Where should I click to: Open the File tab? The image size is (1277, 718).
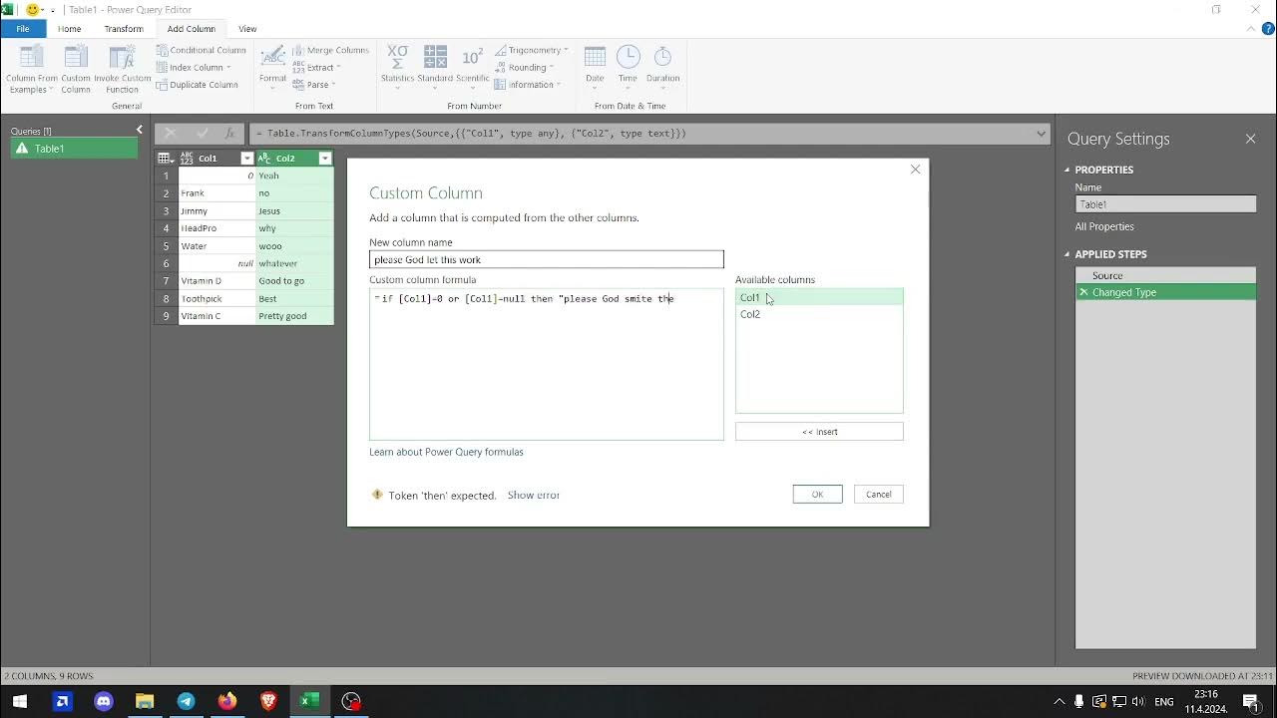click(23, 29)
